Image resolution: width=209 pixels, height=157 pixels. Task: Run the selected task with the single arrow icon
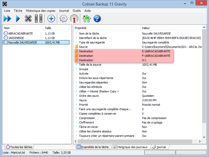click(x=18, y=19)
